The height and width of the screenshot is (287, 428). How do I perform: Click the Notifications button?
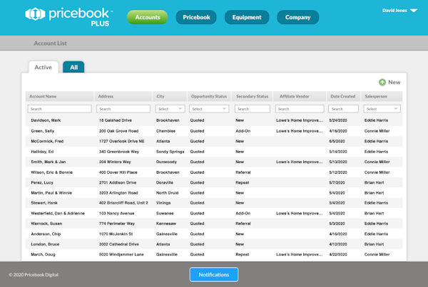[x=214, y=274]
